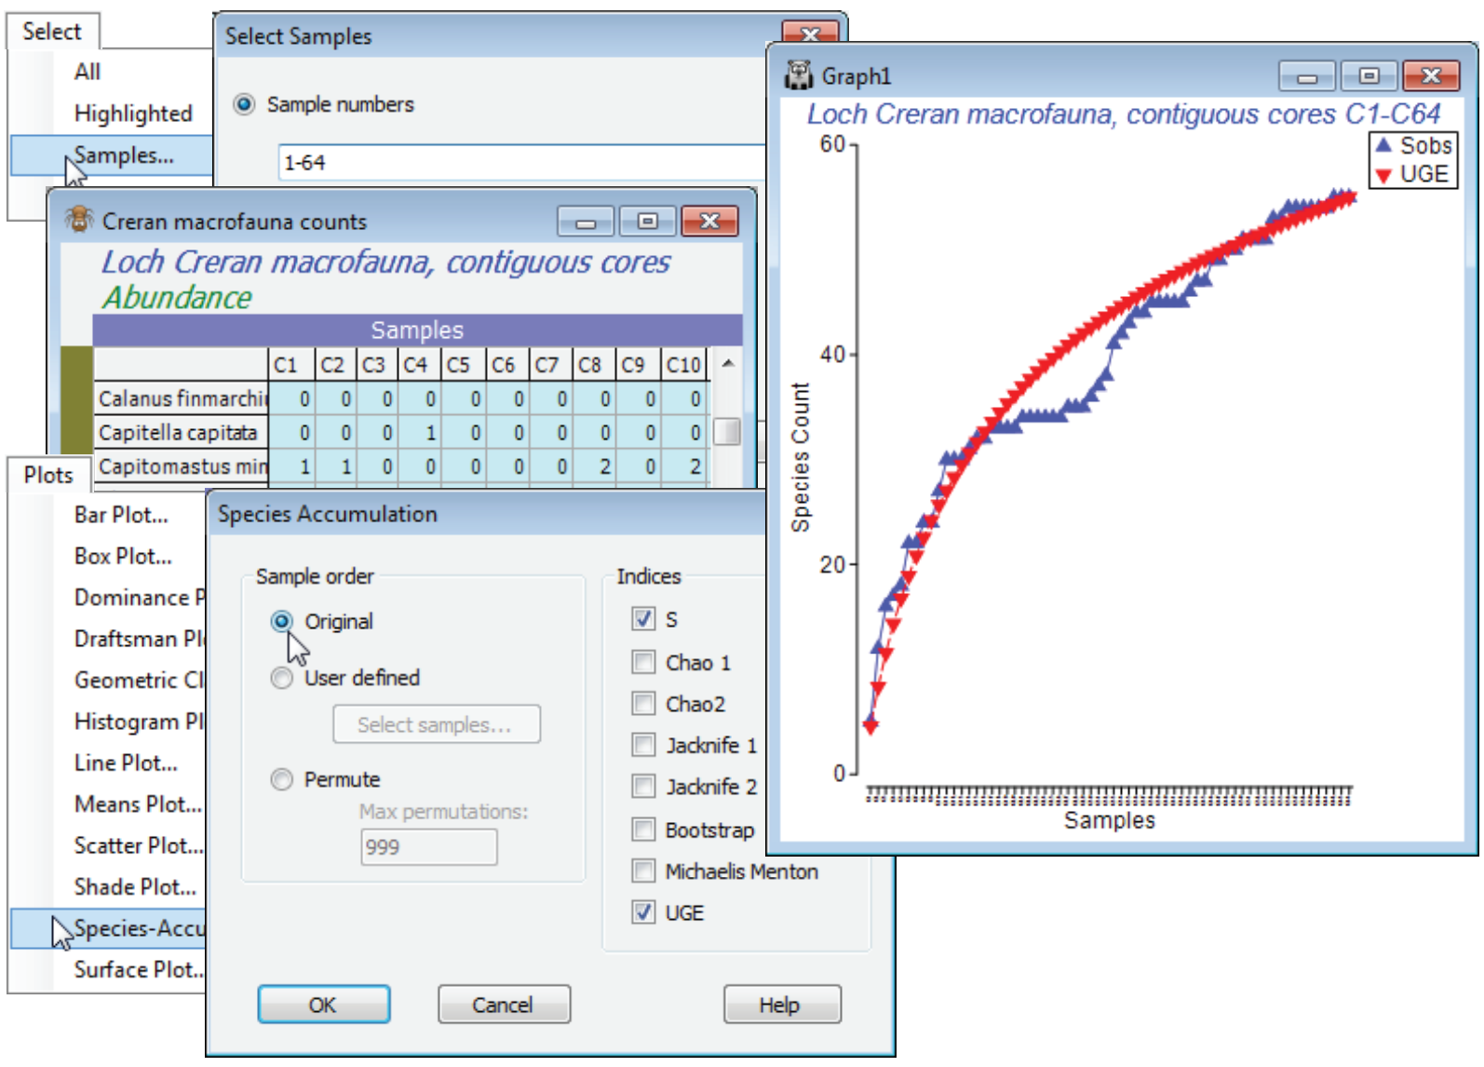Minimize the Graph1 window
This screenshot has width=1484, height=1067.
1307,76
